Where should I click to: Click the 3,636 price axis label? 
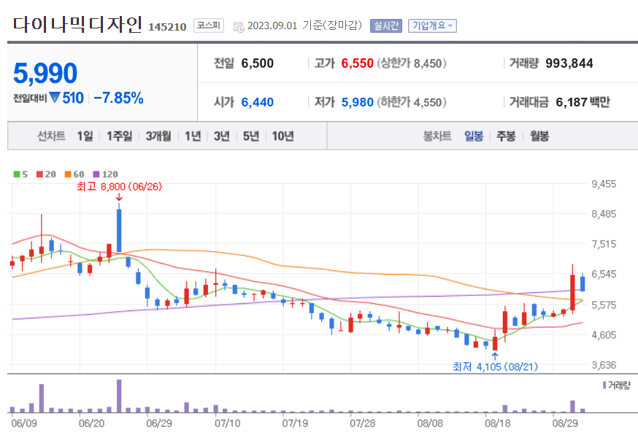pyautogui.click(x=604, y=365)
